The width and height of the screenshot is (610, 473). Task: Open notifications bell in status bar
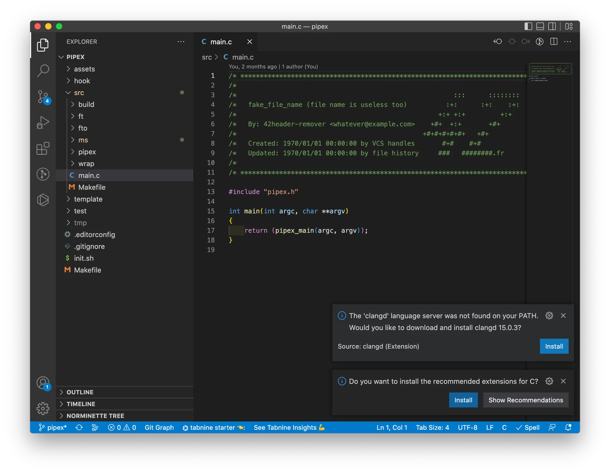click(568, 427)
